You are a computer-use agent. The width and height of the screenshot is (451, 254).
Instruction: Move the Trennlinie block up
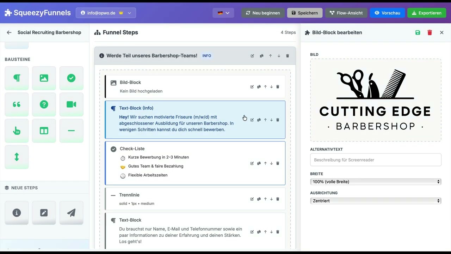265,199
